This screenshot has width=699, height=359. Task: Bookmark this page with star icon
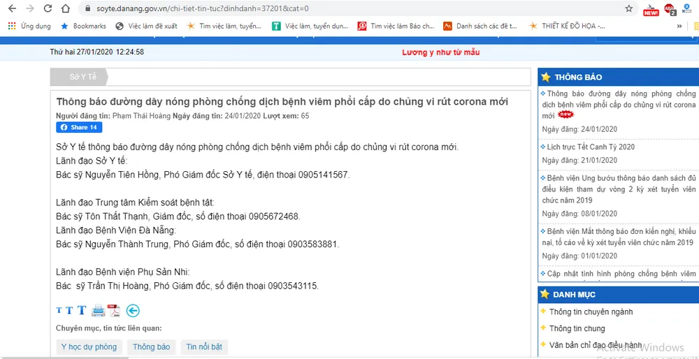[x=628, y=9]
